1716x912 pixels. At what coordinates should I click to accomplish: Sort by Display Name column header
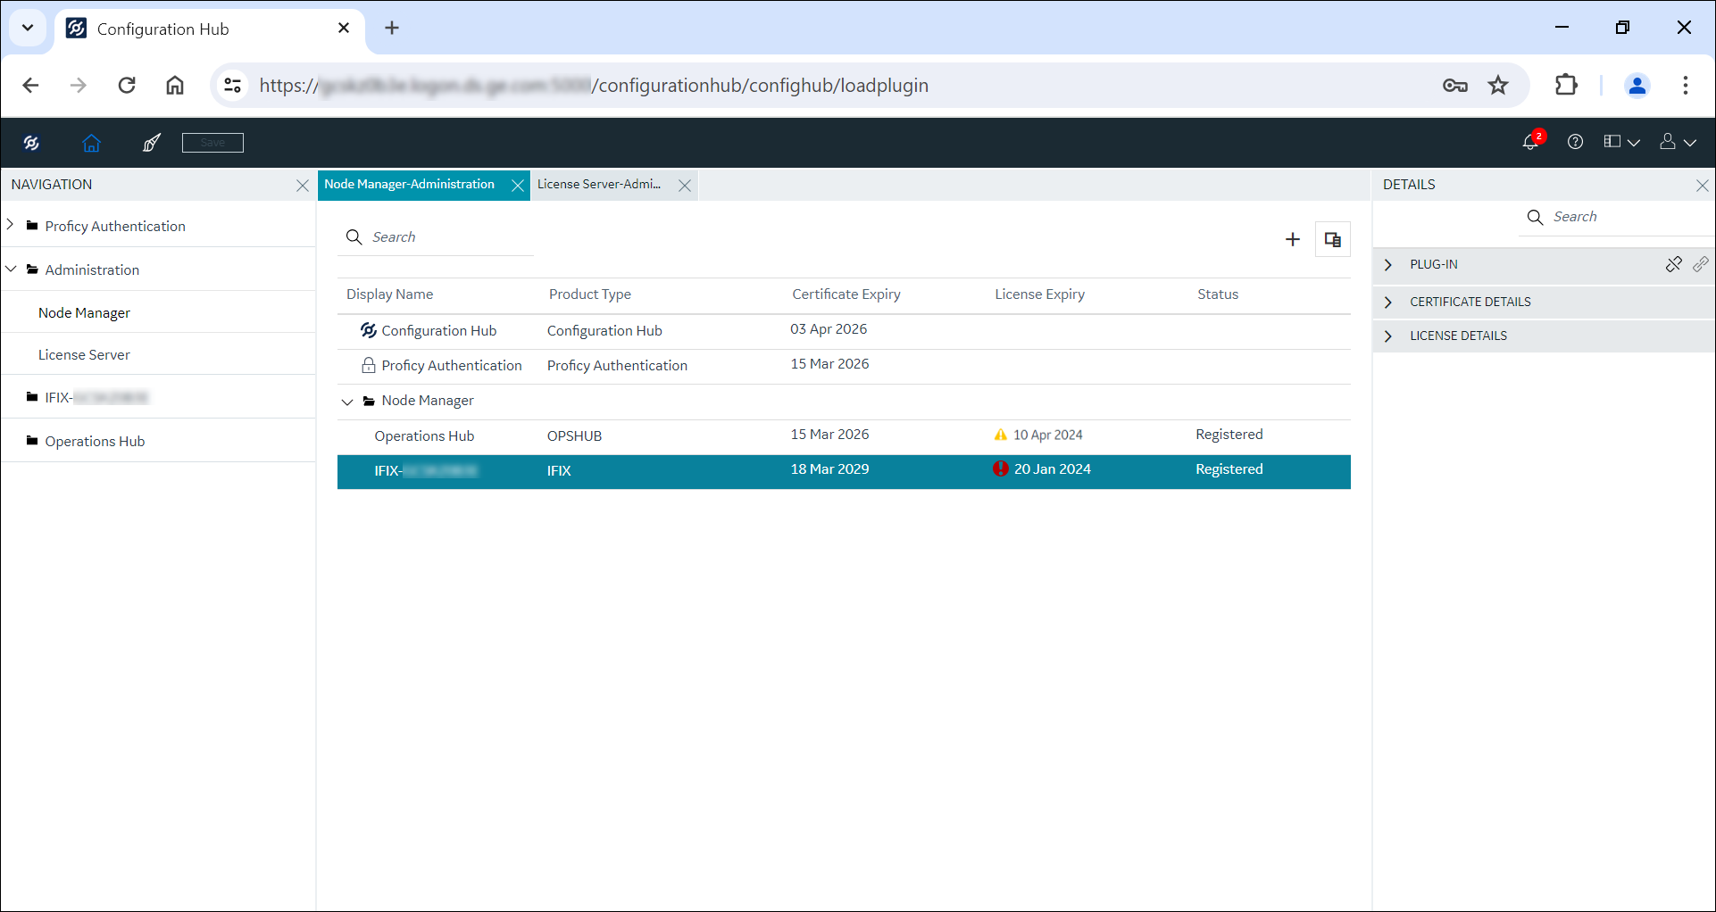389,294
